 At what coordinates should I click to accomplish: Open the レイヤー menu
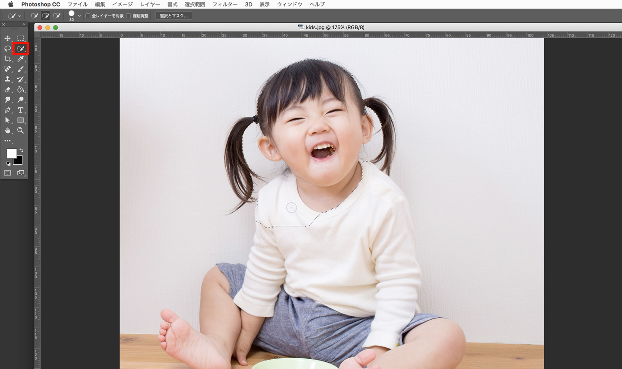point(150,4)
